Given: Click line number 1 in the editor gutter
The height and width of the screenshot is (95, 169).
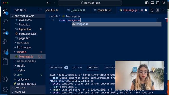Looking at the screenshot, I should [x=53, y=20].
